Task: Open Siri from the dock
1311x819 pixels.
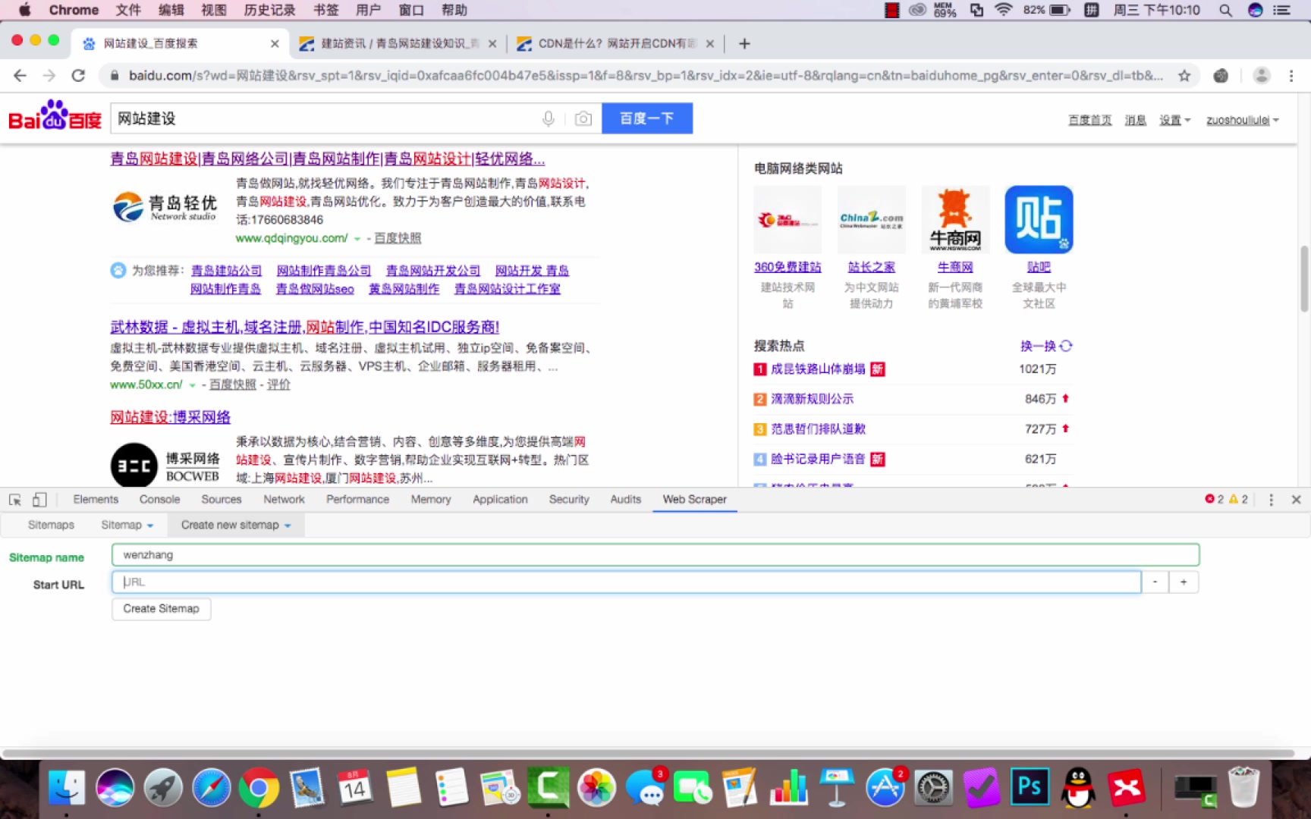Action: 115,789
